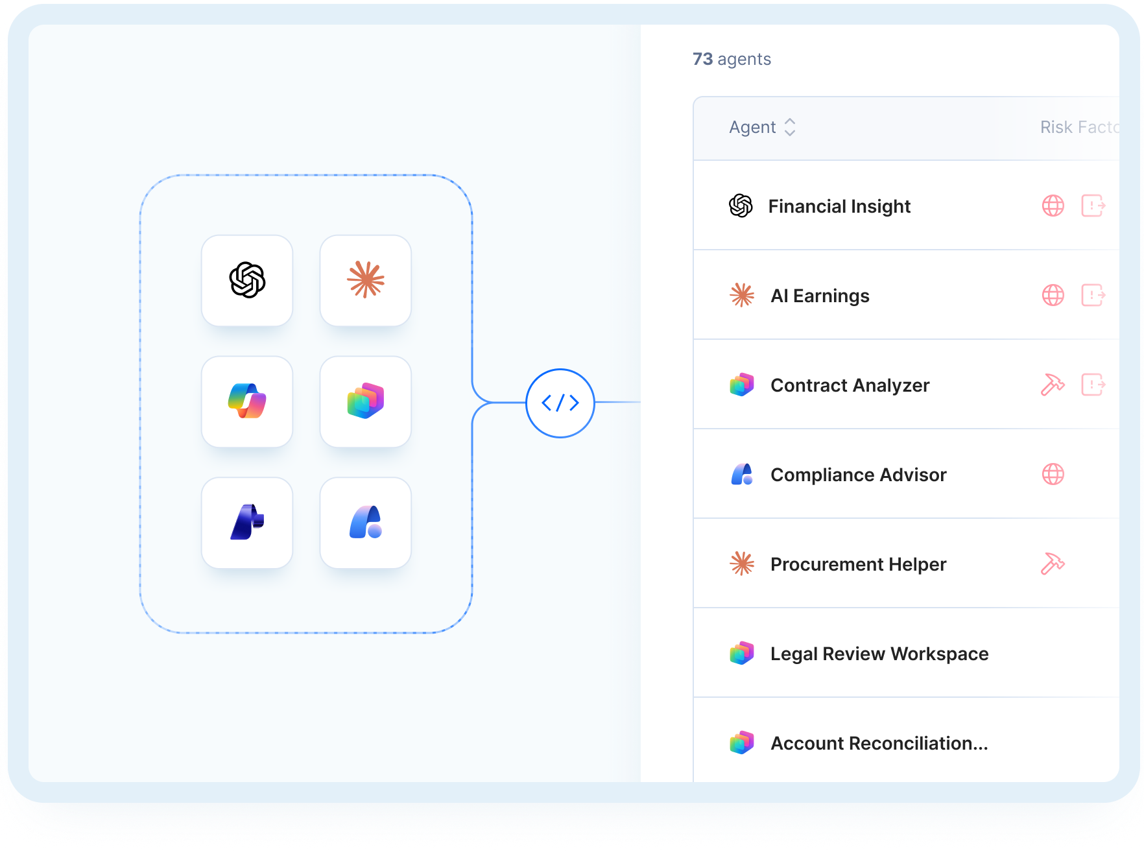Click the OpenAI icon beside Financial Insight
The width and height of the screenshot is (1144, 856).
coord(741,206)
